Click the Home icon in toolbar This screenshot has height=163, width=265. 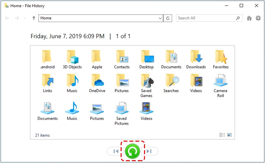[x=249, y=18]
